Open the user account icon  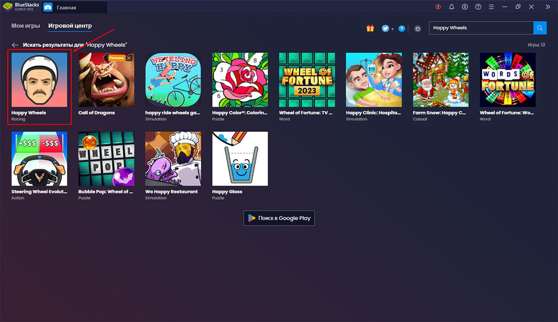(x=465, y=7)
